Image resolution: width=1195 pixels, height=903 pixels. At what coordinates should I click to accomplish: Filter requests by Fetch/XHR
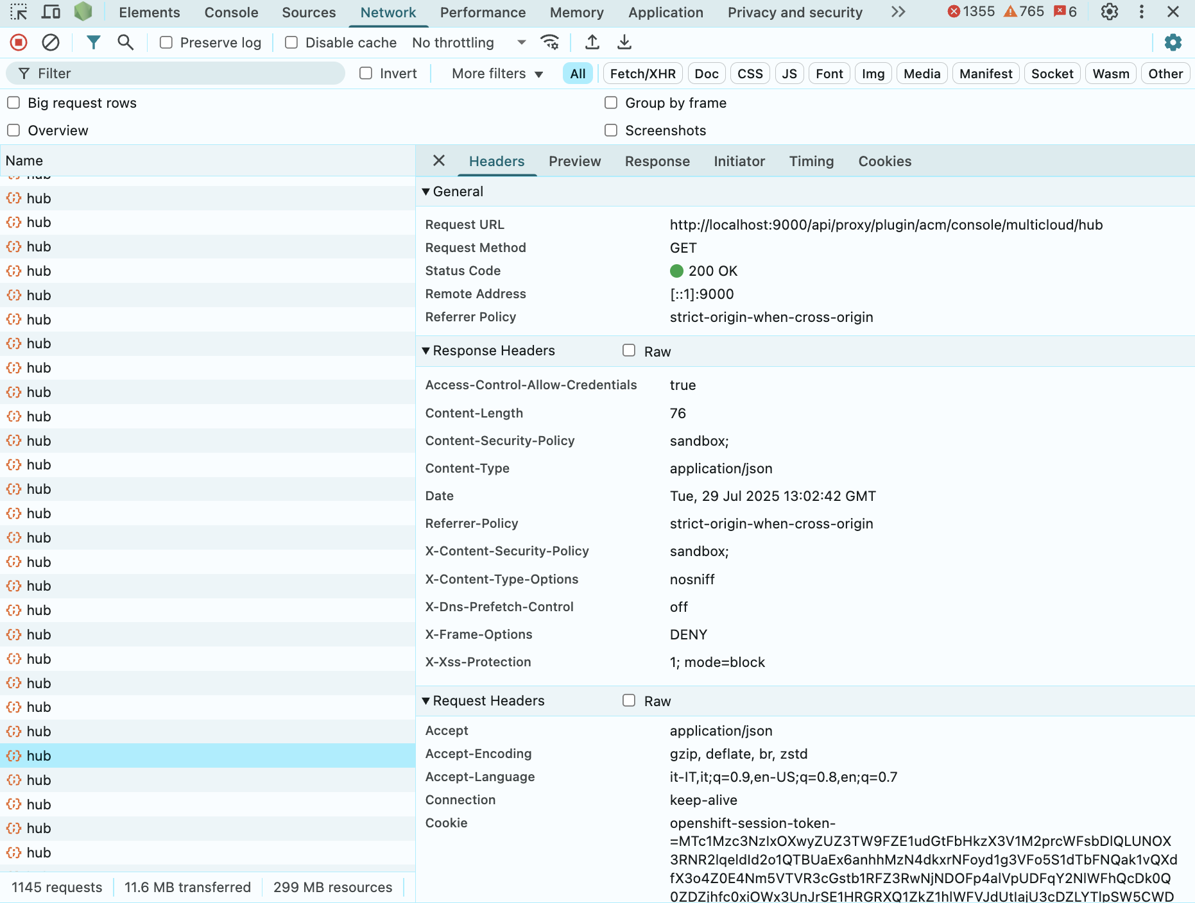[x=642, y=74]
